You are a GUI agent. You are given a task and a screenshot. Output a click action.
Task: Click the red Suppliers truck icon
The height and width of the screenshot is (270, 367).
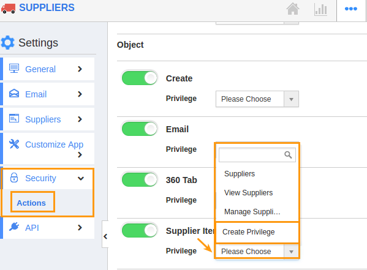pos(8,8)
